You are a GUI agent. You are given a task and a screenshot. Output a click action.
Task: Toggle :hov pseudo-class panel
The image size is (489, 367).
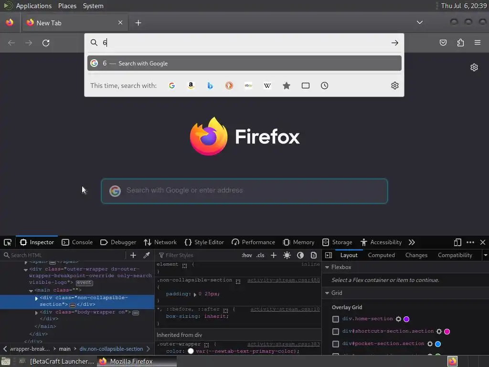point(247,255)
